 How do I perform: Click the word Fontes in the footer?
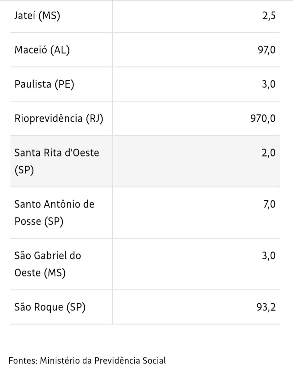click(22, 360)
